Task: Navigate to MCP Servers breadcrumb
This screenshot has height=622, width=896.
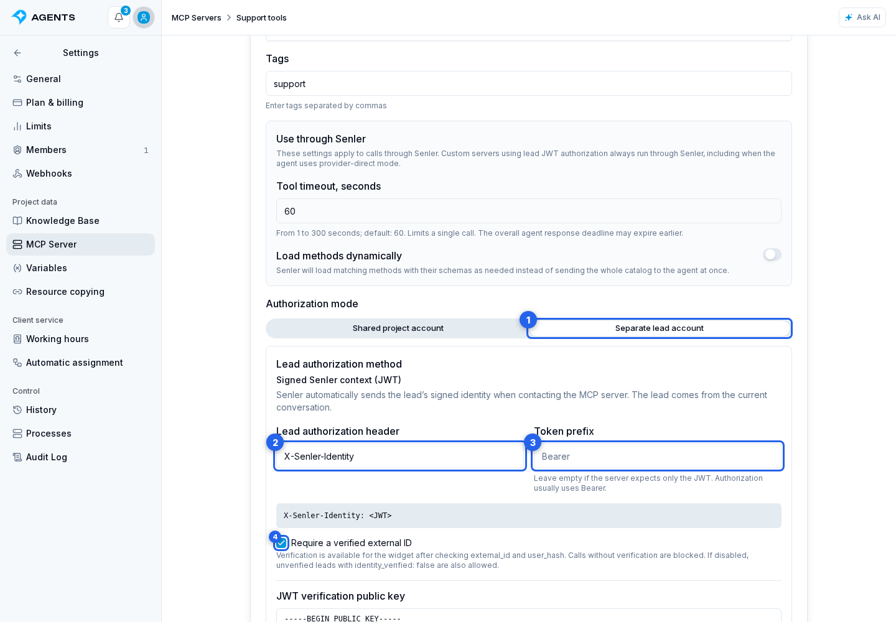Action: (197, 17)
